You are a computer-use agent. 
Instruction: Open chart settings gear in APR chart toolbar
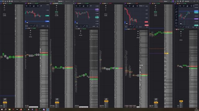click(87, 6)
